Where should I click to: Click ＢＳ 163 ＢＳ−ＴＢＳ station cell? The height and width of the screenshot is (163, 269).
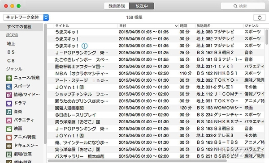click(217, 142)
